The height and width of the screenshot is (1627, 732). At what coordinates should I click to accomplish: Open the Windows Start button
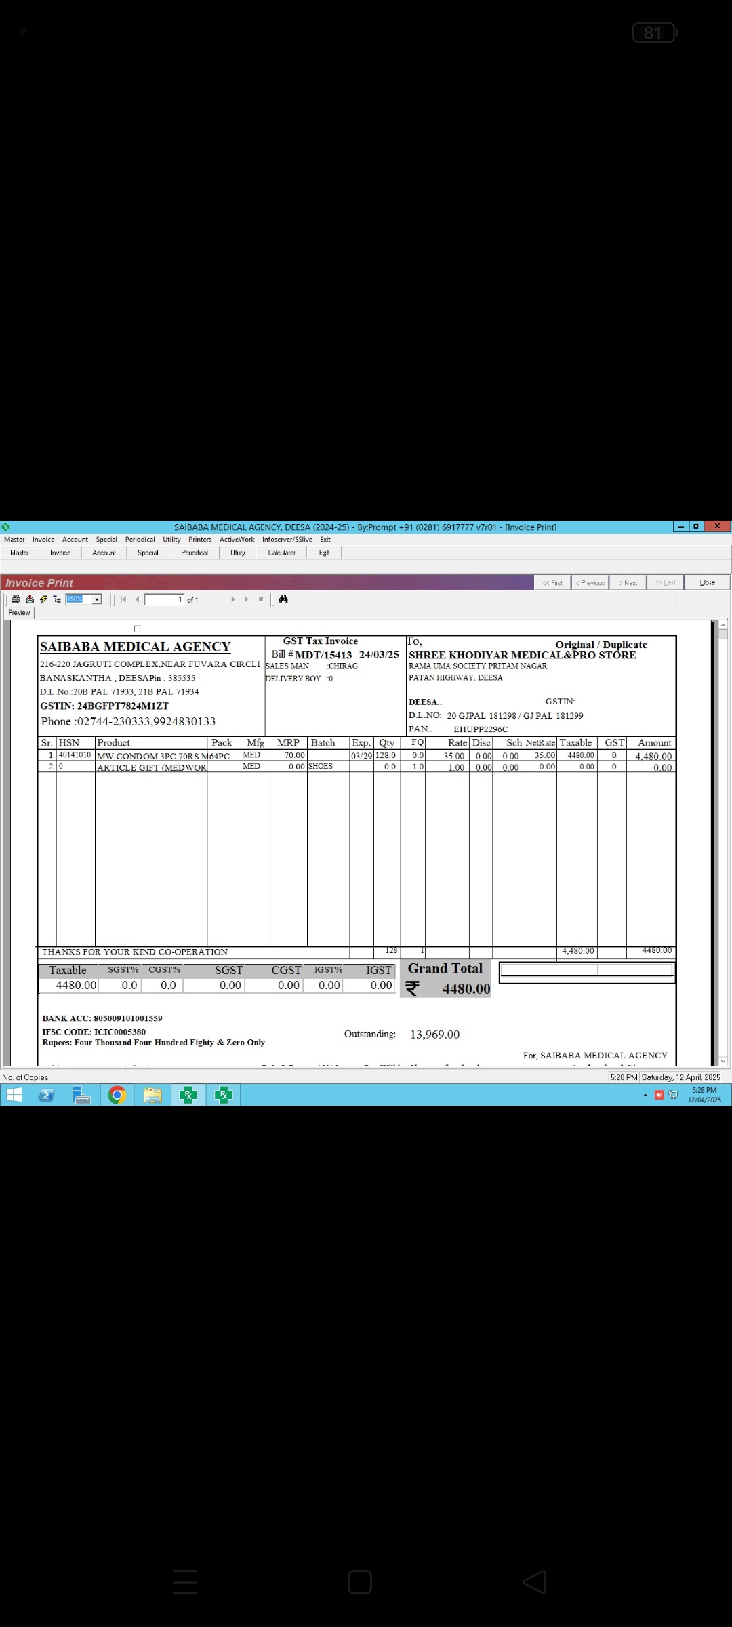tap(14, 1096)
